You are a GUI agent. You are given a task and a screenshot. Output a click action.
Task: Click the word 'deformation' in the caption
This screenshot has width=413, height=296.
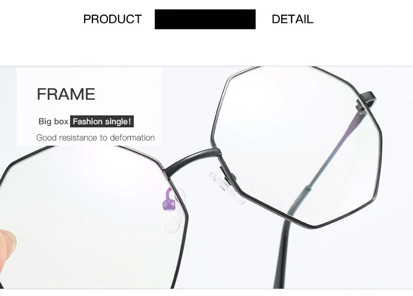coord(132,138)
